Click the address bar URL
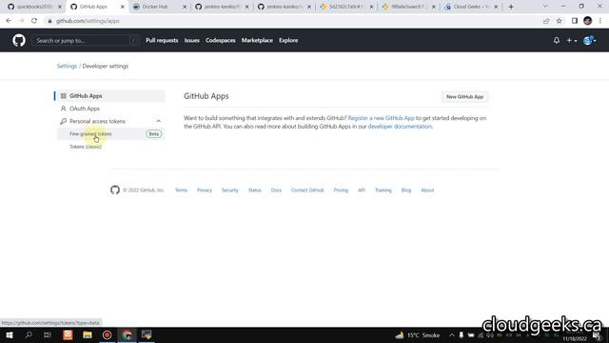 pyautogui.click(x=88, y=21)
